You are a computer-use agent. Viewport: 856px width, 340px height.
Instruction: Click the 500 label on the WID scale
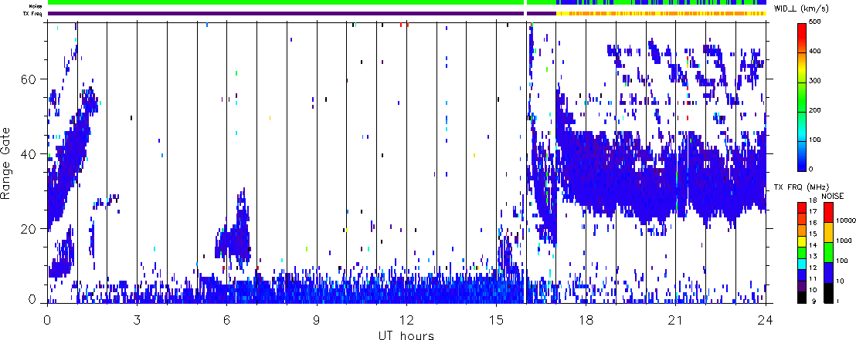pyautogui.click(x=816, y=23)
